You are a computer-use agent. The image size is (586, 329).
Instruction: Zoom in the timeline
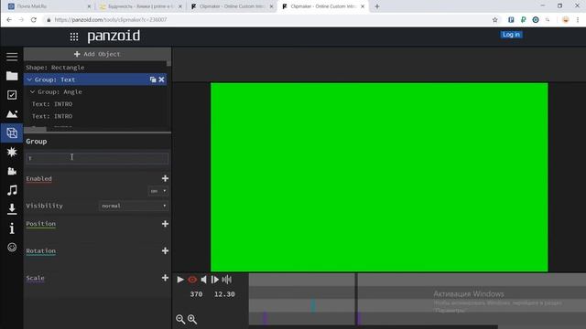pyautogui.click(x=192, y=319)
